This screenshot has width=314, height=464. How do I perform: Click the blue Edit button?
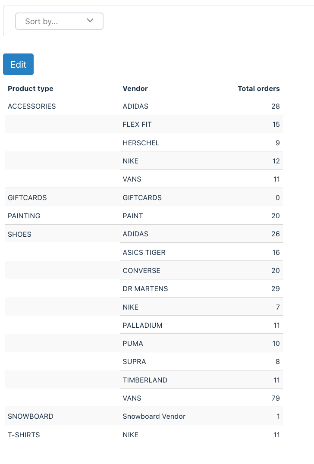click(x=19, y=64)
